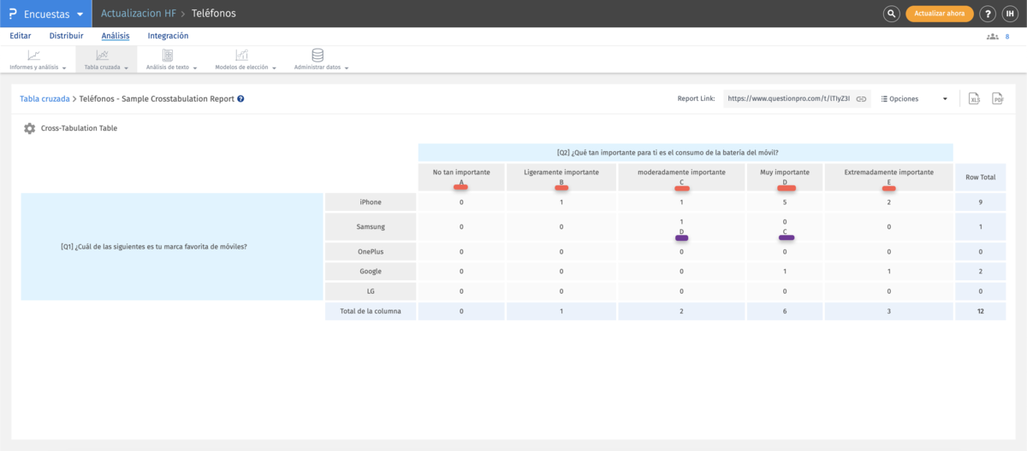
Task: Click the blue help icon beside report title
Action: 241,99
